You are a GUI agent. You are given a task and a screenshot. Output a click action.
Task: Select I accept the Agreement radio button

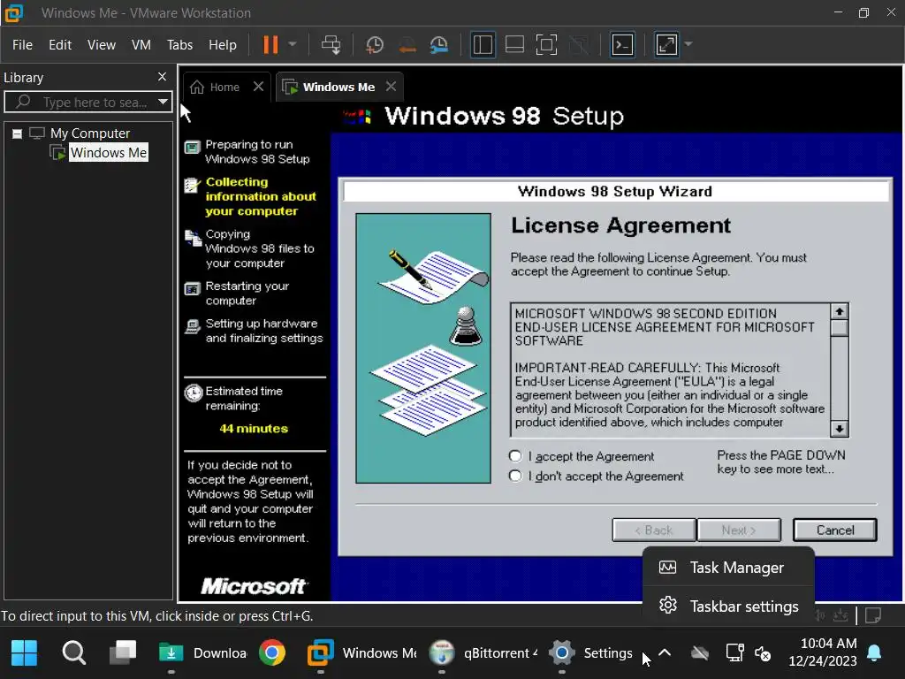pos(515,456)
